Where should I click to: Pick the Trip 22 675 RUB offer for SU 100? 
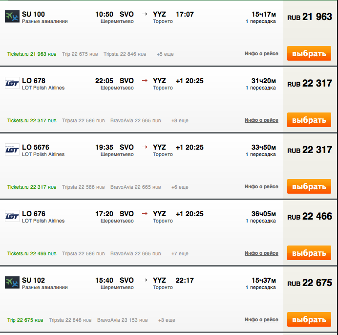click(80, 54)
